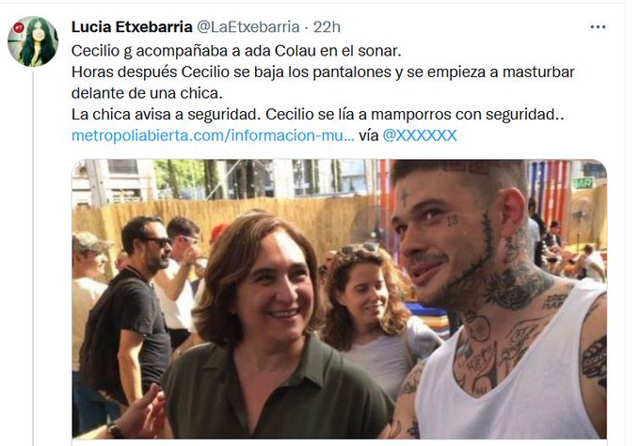This screenshot has width=639, height=446.
Task: Click the @XXXXXX mention
Action: (420, 135)
